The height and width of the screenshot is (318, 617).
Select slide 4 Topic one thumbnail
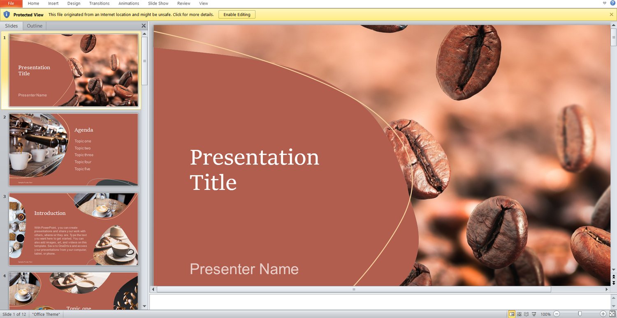pyautogui.click(x=74, y=291)
